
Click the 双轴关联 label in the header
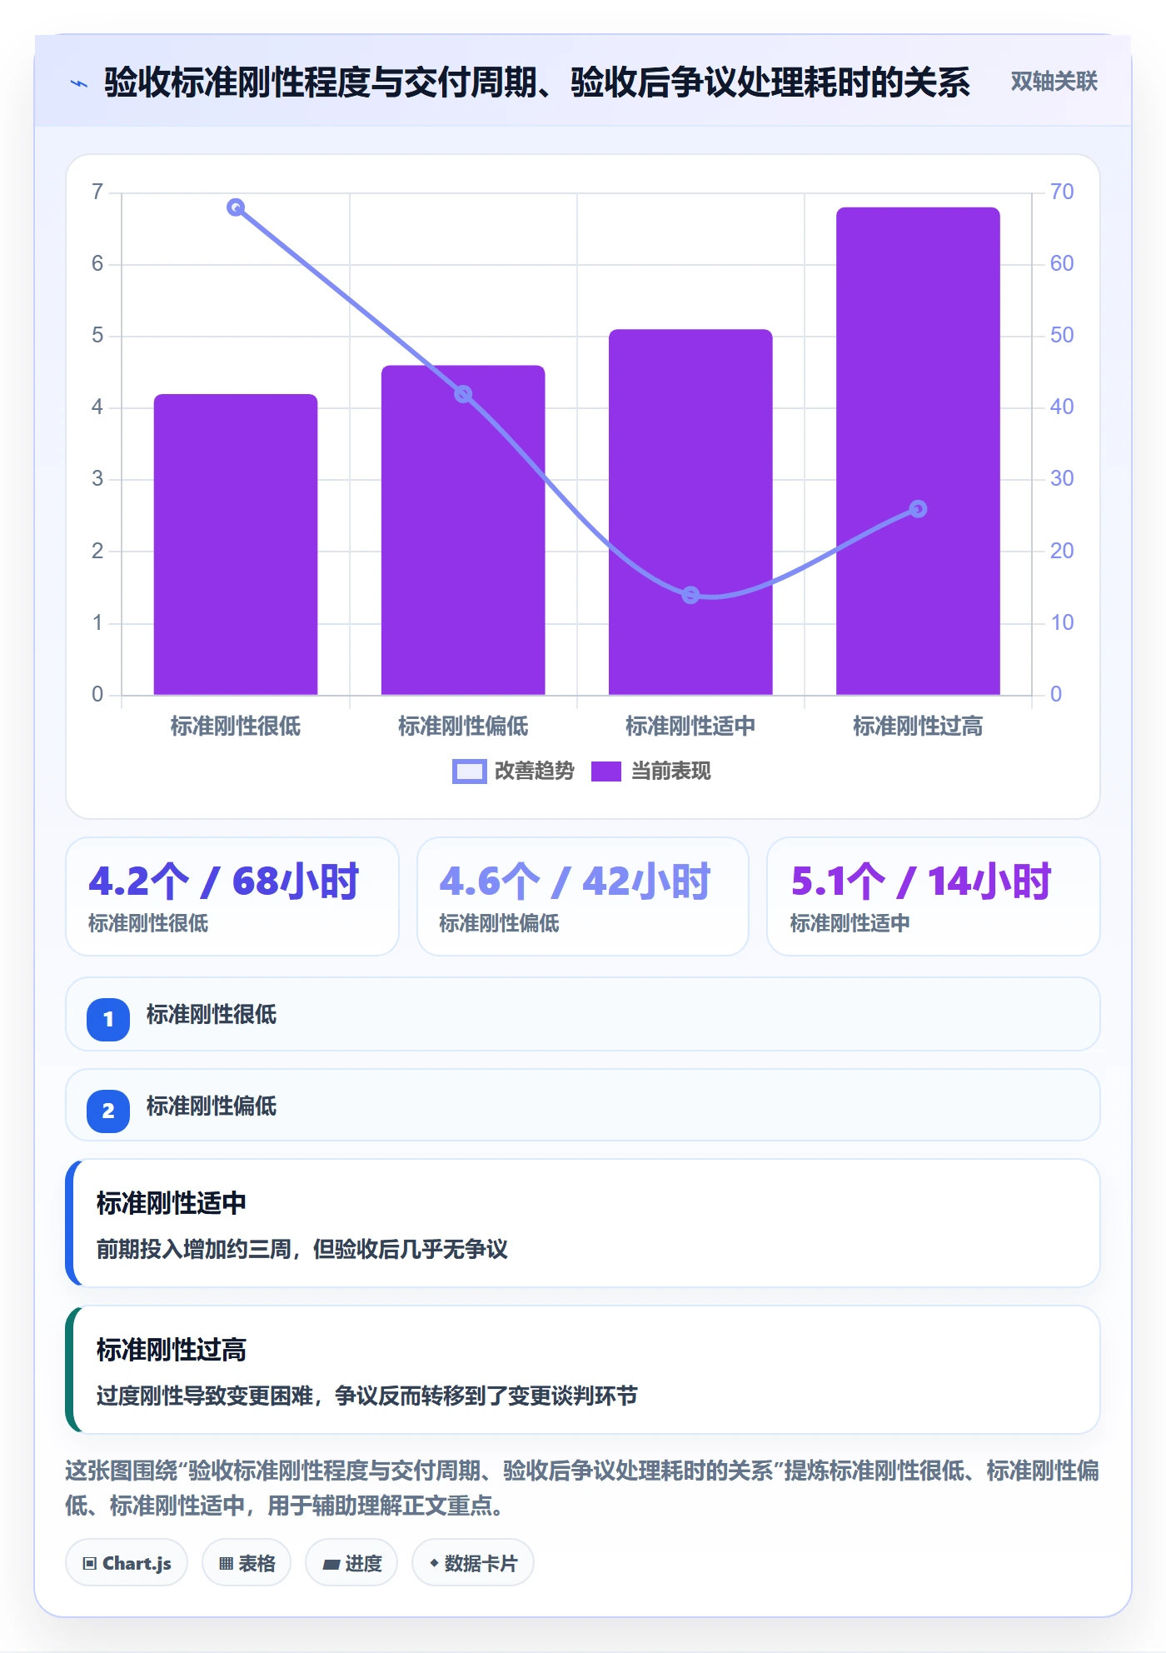coord(1054,82)
